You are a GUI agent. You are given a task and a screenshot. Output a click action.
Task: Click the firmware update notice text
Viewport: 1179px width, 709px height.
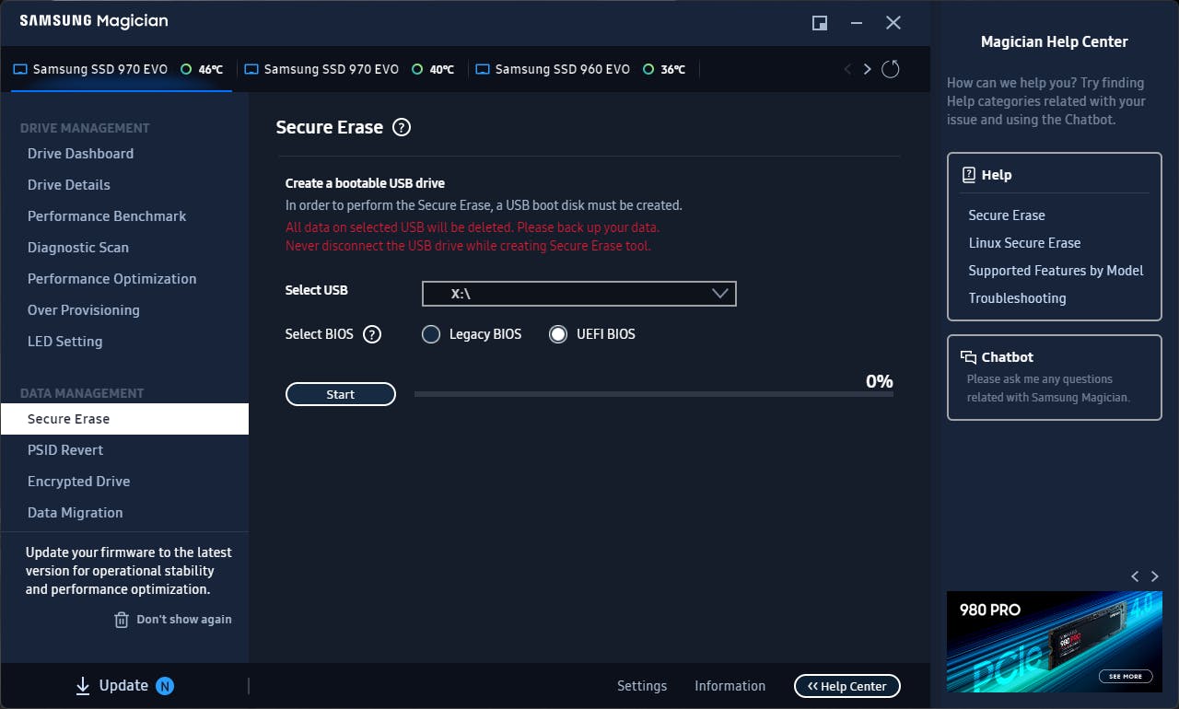(x=128, y=571)
